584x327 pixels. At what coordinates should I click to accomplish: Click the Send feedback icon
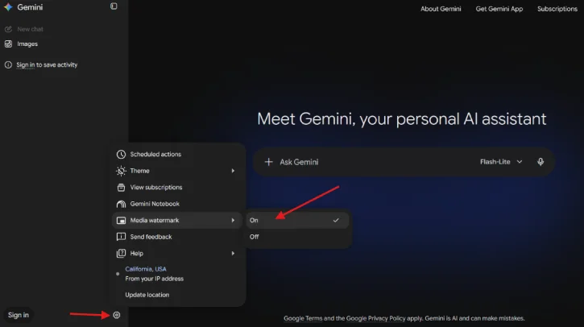[x=121, y=237]
